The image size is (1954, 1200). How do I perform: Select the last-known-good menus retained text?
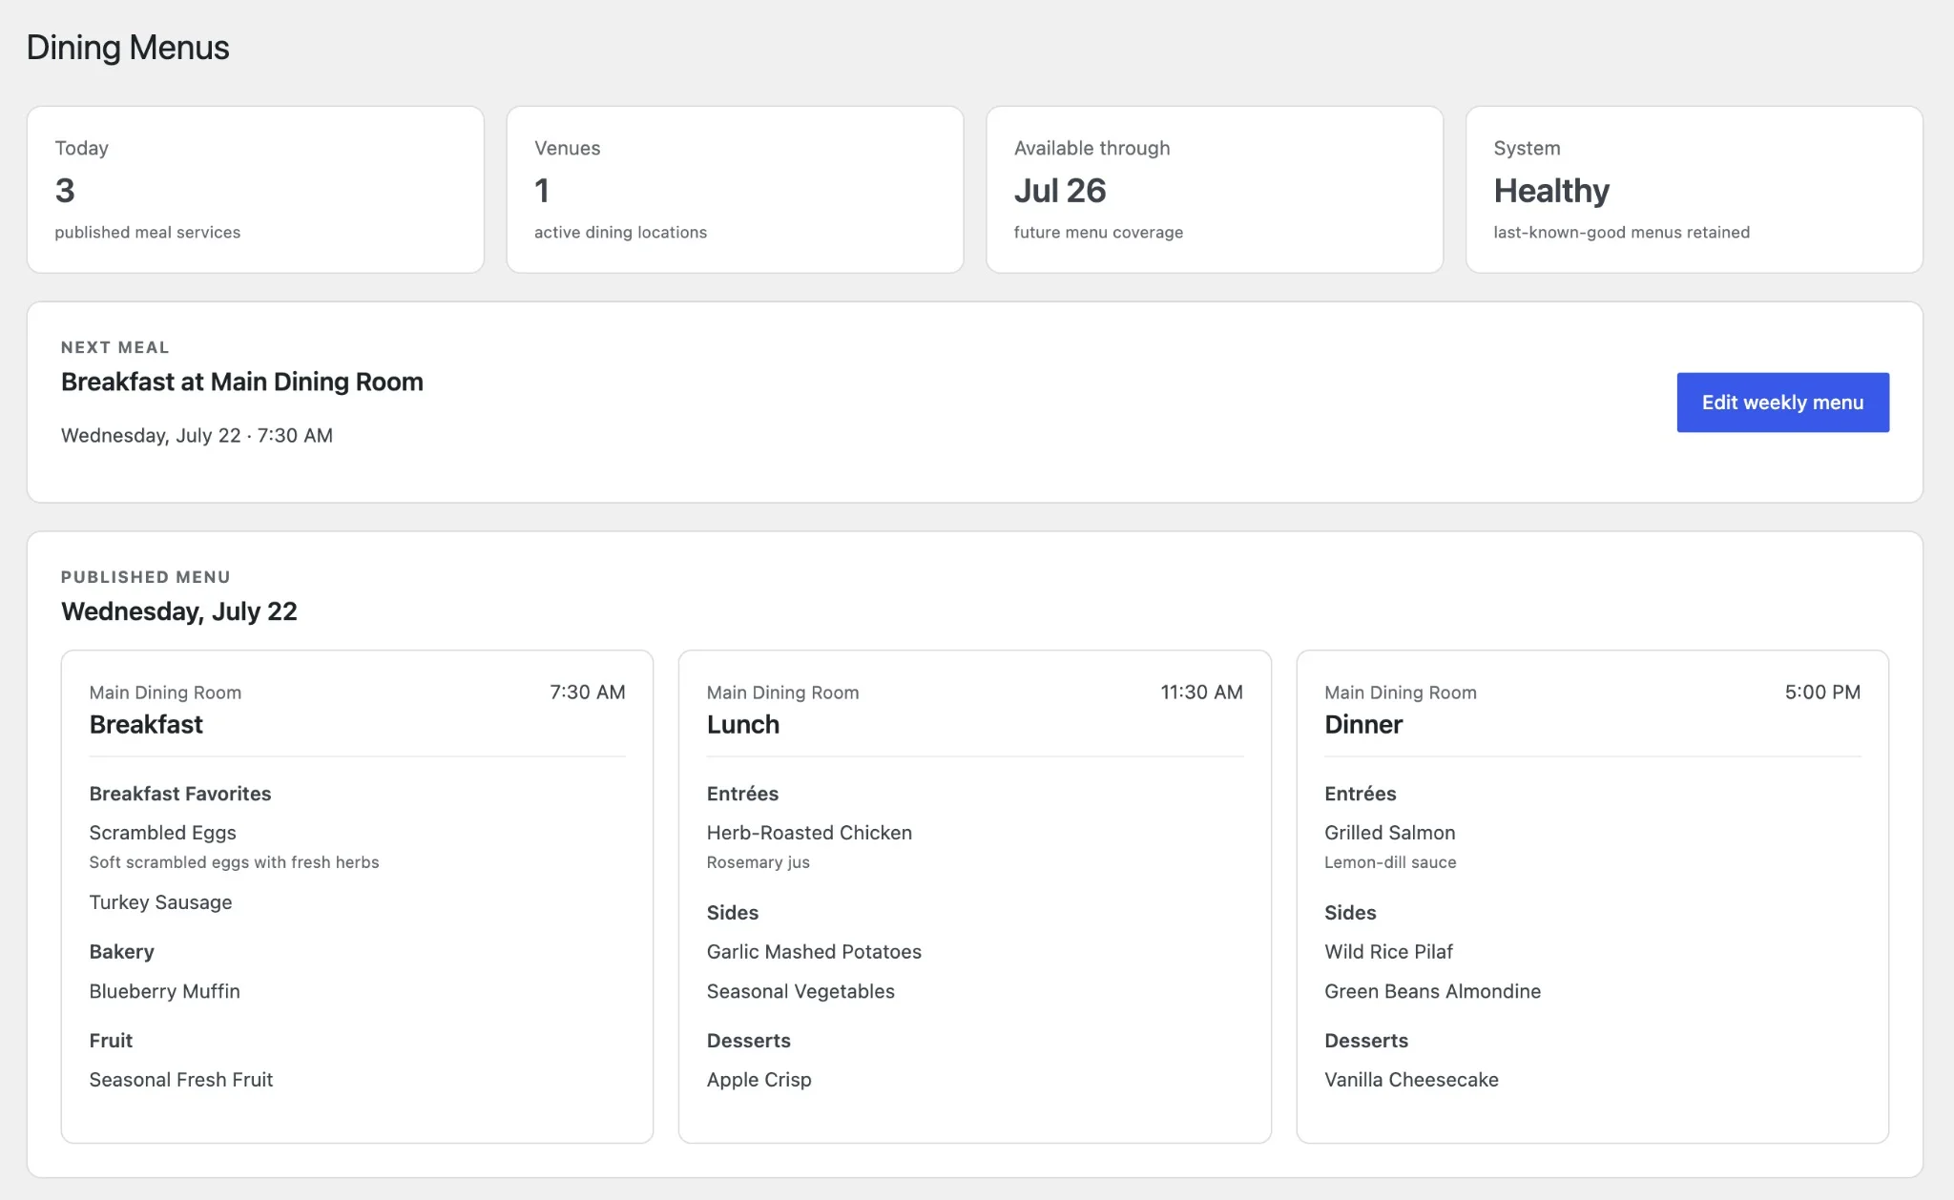[x=1622, y=233]
